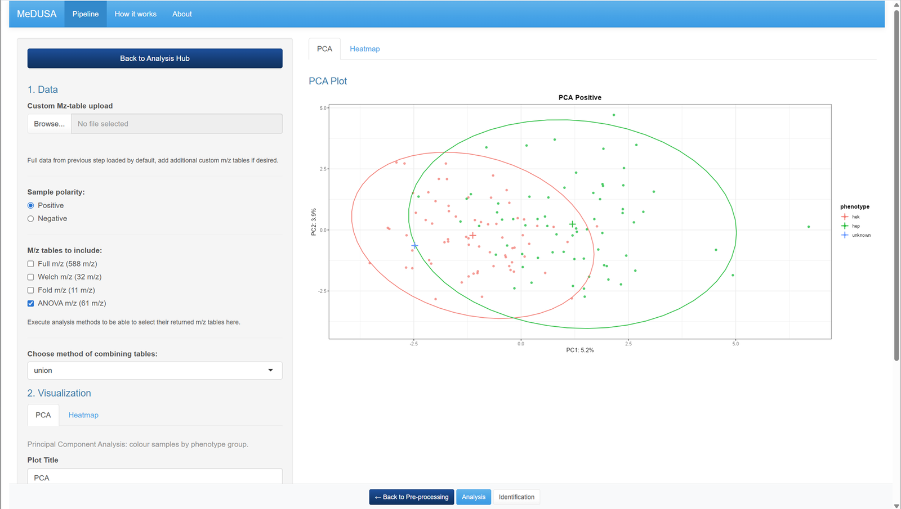The image size is (901, 509).
Task: Check Welch m/z (32 m/z) table
Action: (31, 277)
